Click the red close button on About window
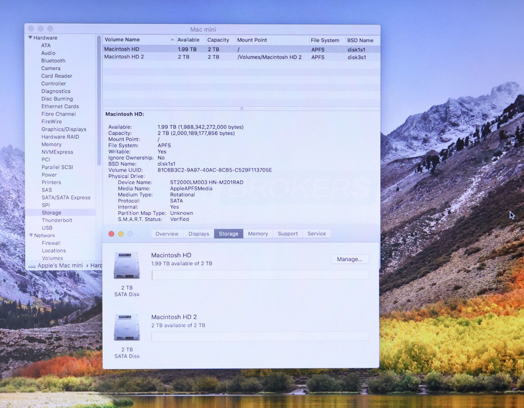Image resolution: width=524 pixels, height=408 pixels. (111, 234)
